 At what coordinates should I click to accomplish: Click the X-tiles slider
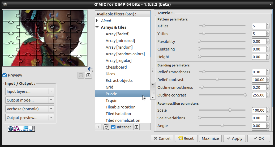point(222,26)
